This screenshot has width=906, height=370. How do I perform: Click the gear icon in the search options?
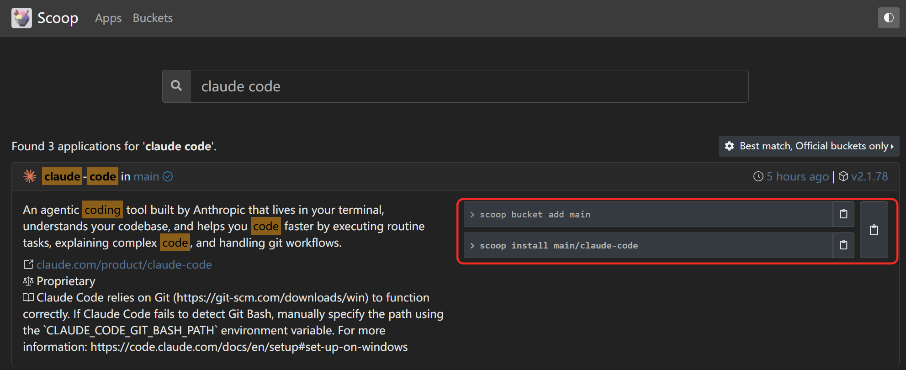(x=730, y=146)
